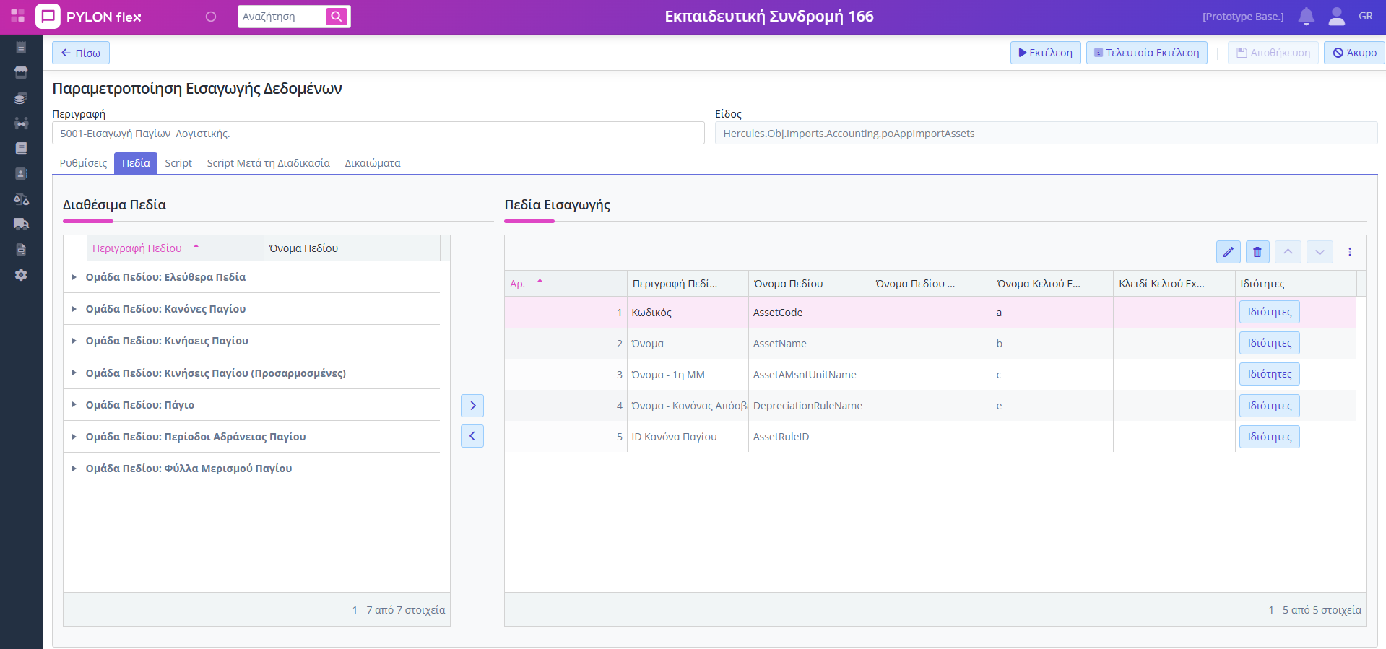Open the three-dot options menu in grid toolbar
This screenshot has width=1386, height=649.
1350,252
